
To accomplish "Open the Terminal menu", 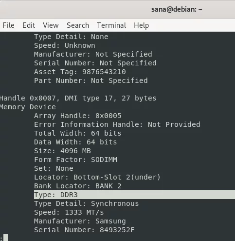I will 111,25.
